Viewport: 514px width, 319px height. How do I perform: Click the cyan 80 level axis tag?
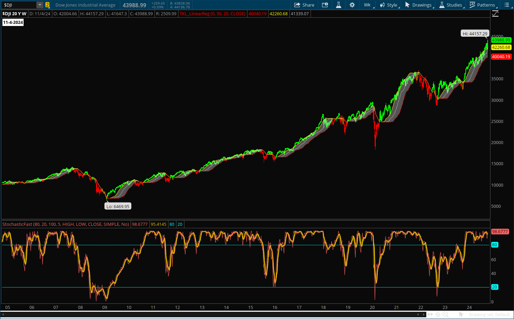495,245
